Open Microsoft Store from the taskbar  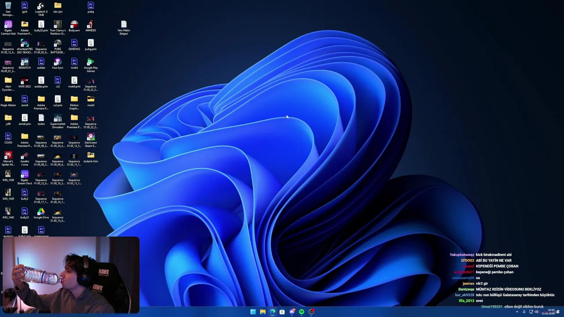click(282, 312)
